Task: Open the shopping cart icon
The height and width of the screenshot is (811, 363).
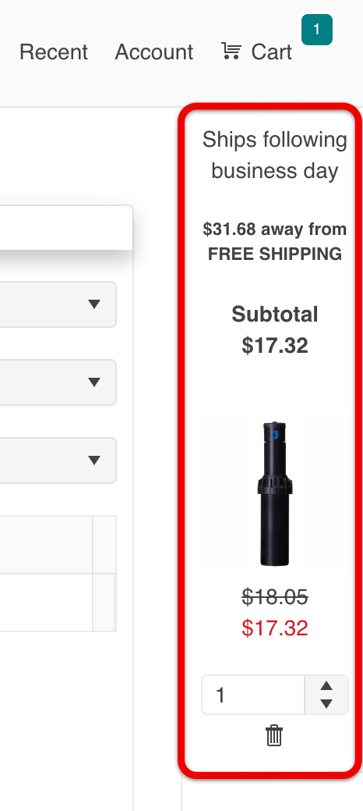Action: pos(231,52)
